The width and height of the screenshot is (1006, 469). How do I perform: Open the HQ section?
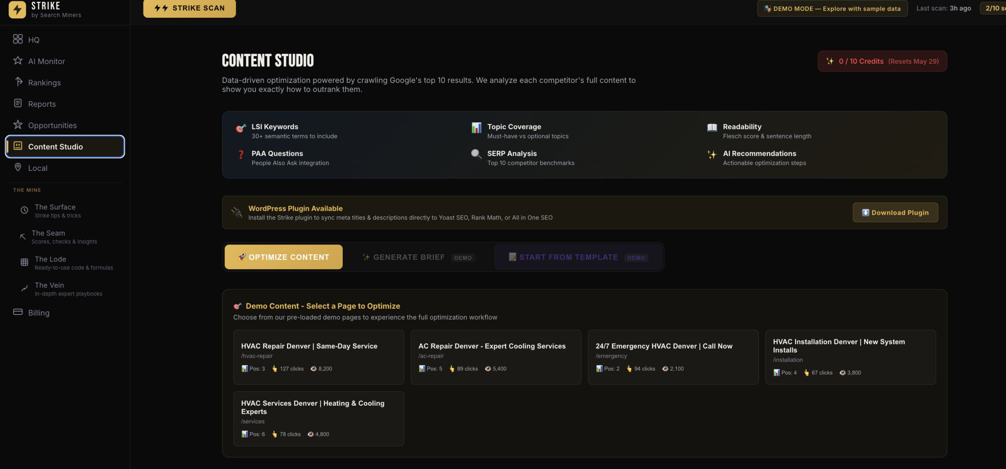point(65,39)
